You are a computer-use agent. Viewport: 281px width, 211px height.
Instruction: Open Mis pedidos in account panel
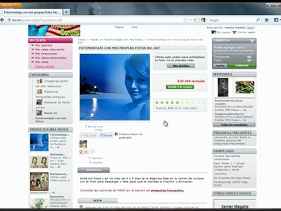44,45
